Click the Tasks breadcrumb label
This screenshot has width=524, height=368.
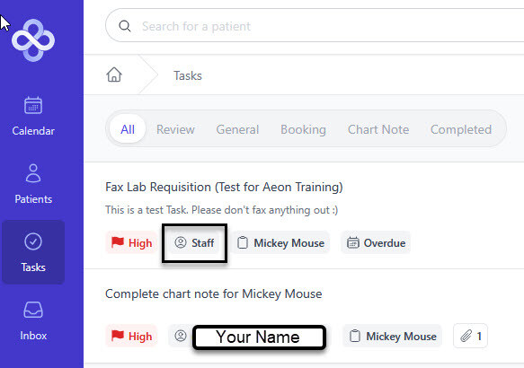point(188,75)
